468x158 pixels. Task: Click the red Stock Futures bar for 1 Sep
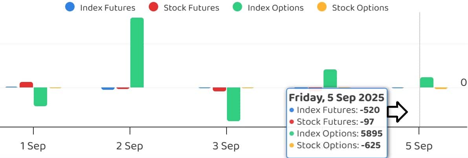click(26, 85)
